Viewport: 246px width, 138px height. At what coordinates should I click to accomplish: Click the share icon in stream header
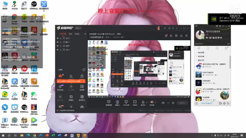186,36
